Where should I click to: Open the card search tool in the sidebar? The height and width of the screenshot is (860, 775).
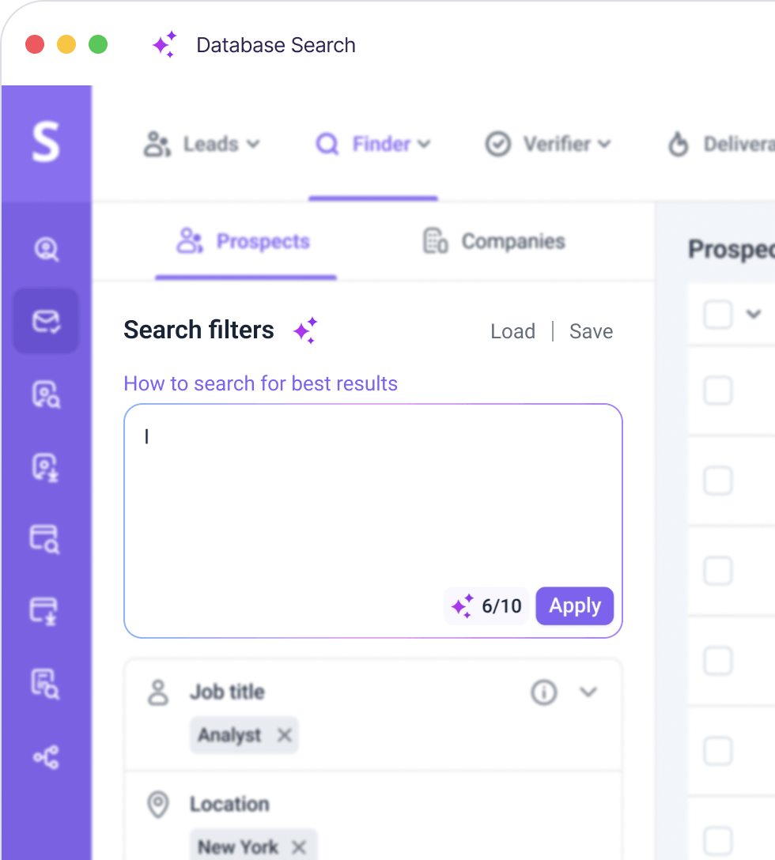click(x=47, y=540)
